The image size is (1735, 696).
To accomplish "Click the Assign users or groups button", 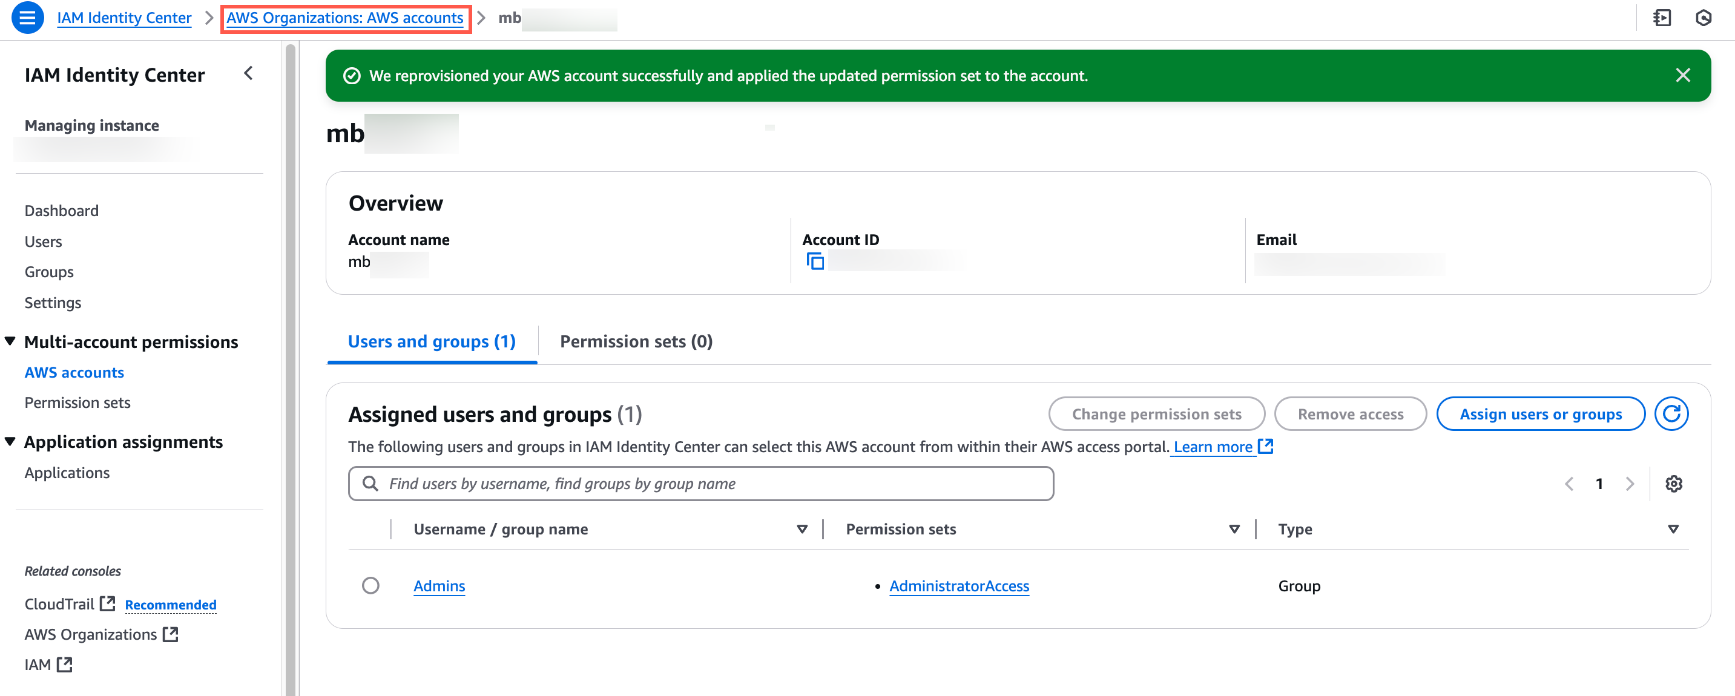I will coord(1540,414).
